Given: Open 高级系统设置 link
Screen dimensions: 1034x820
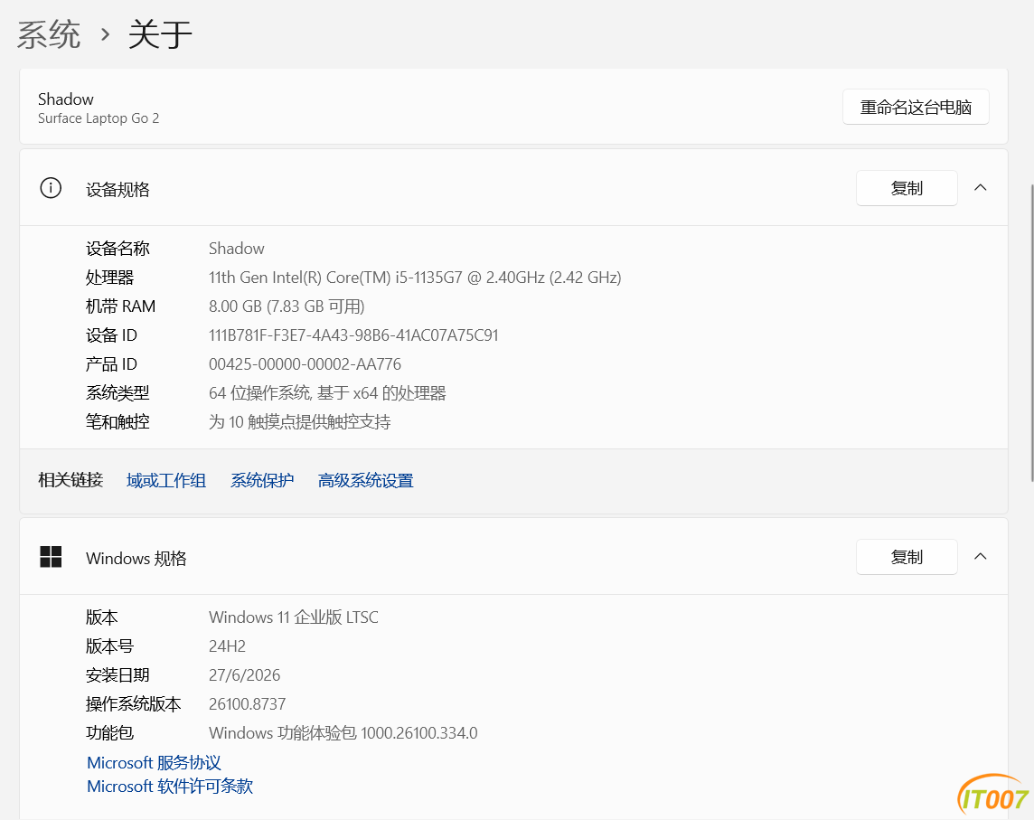Looking at the screenshot, I should (365, 480).
